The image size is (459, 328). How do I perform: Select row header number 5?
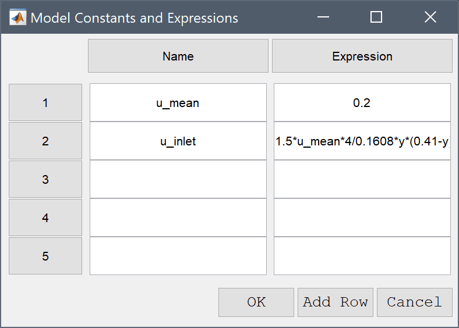45,256
